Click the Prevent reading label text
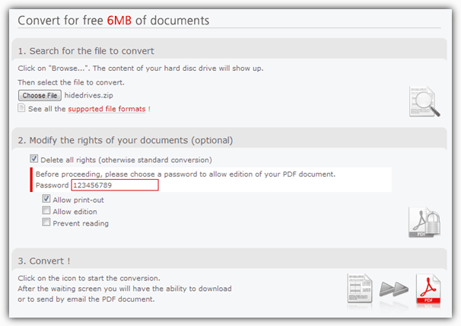Screen dimensions: 461x326 click(81, 223)
